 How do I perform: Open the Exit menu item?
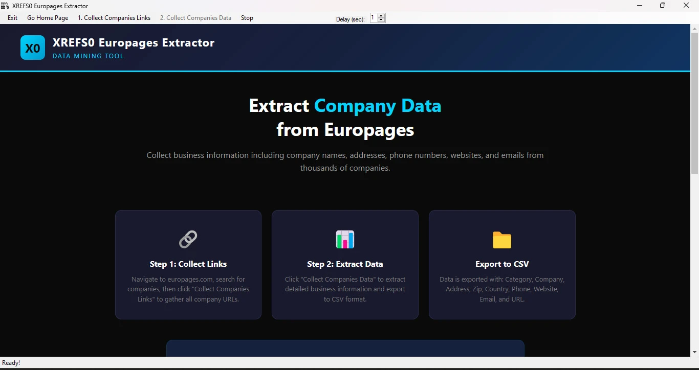pos(13,18)
